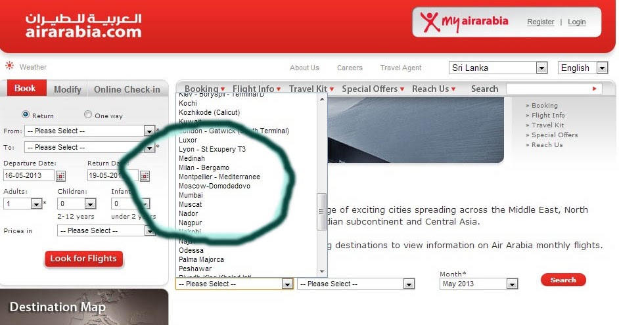Click Travel Kit in the right sidebar
Screen dimensions: 619x325
[x=547, y=125]
